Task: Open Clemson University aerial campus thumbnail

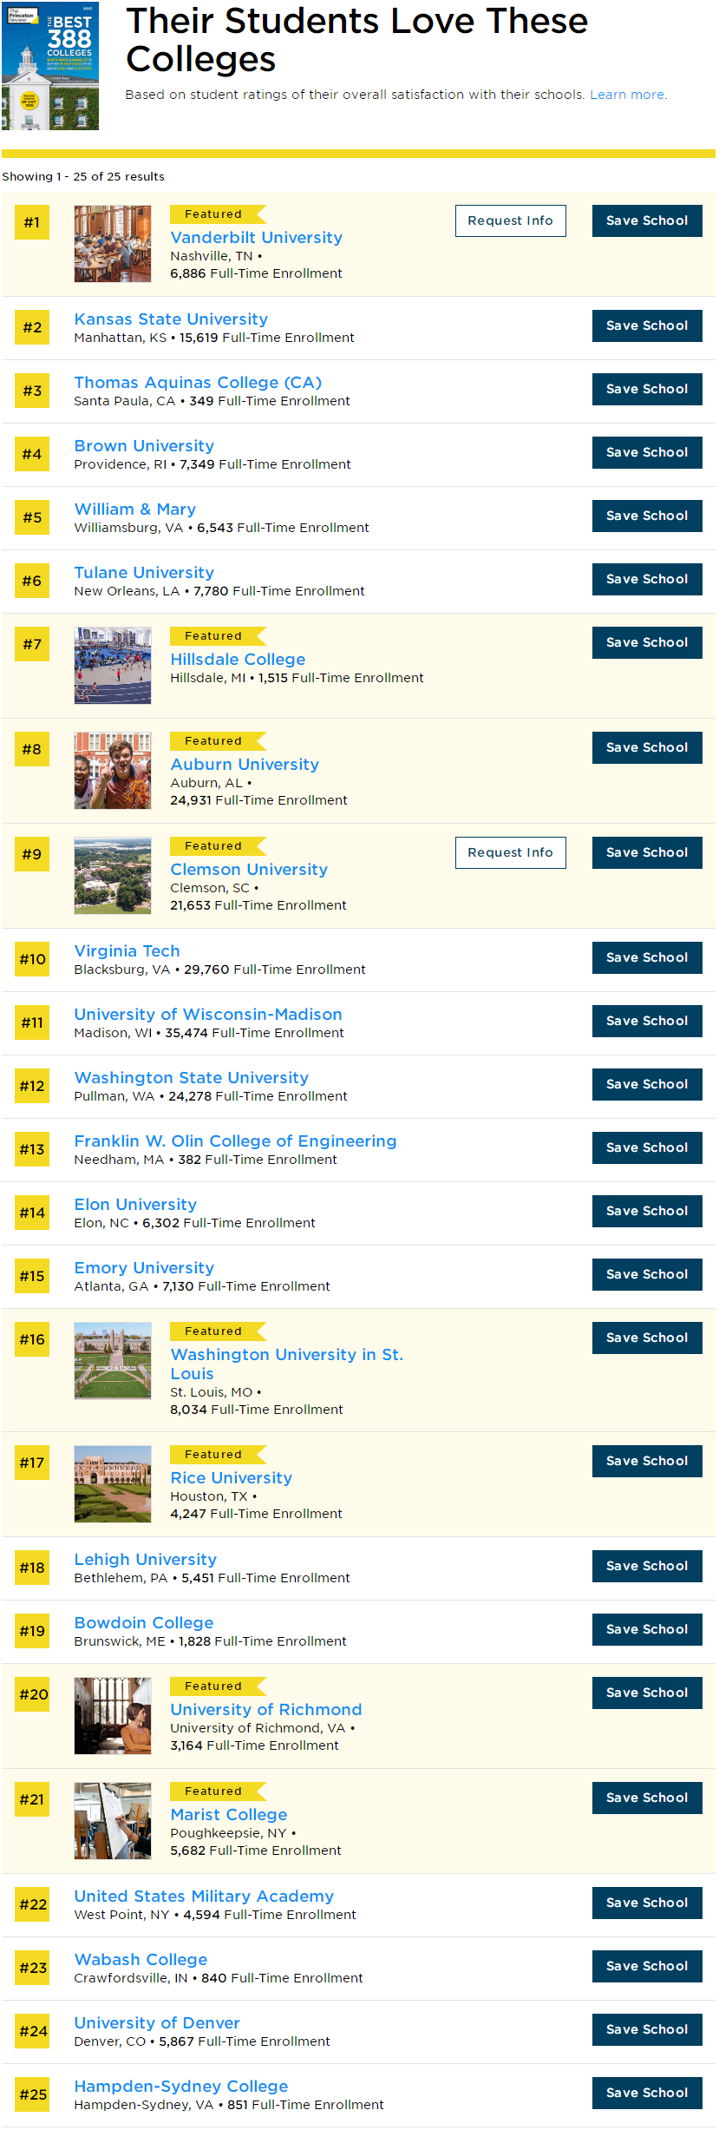Action: click(x=113, y=876)
